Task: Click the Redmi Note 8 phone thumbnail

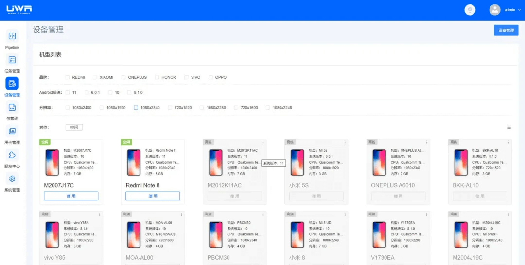Action: pyautogui.click(x=134, y=163)
